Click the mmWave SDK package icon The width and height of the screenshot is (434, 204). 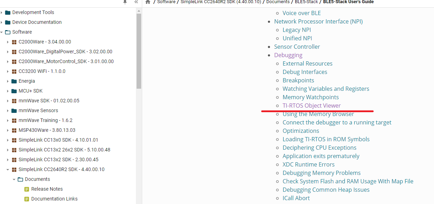[14, 101]
